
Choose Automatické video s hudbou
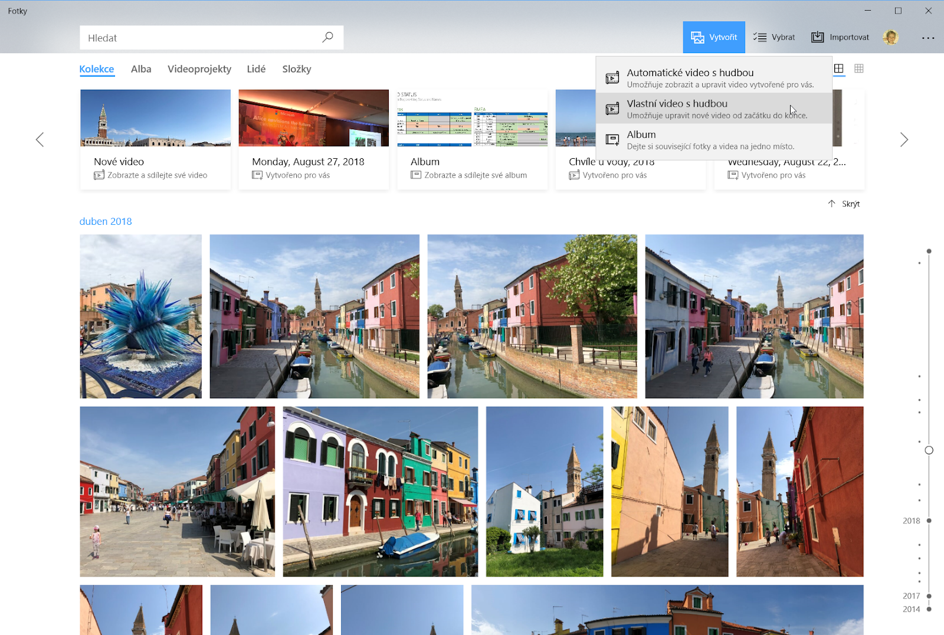click(x=714, y=77)
